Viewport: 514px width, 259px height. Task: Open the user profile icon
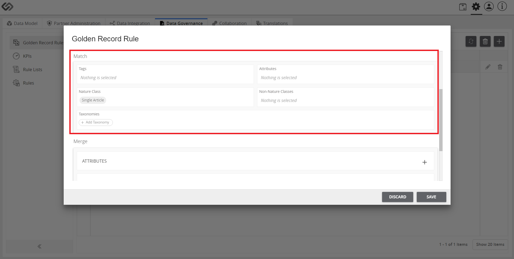[x=489, y=6]
